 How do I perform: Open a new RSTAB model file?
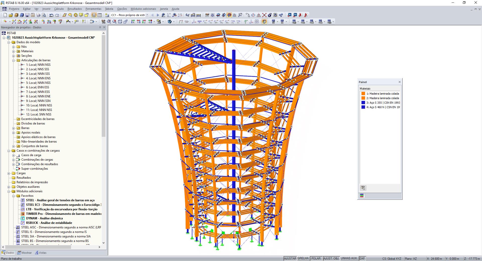tap(5, 15)
